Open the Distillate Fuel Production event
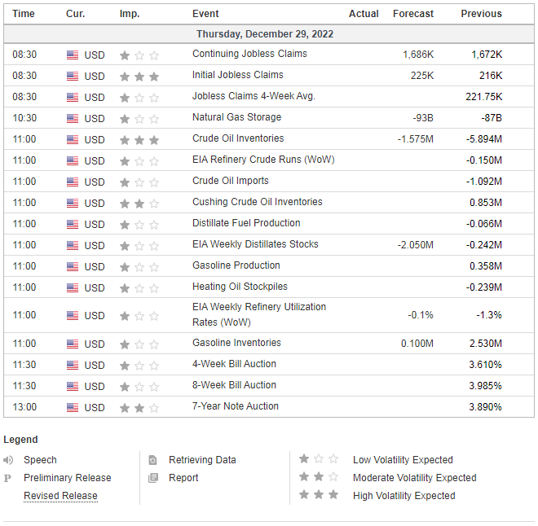The image size is (538, 526). pyautogui.click(x=246, y=223)
